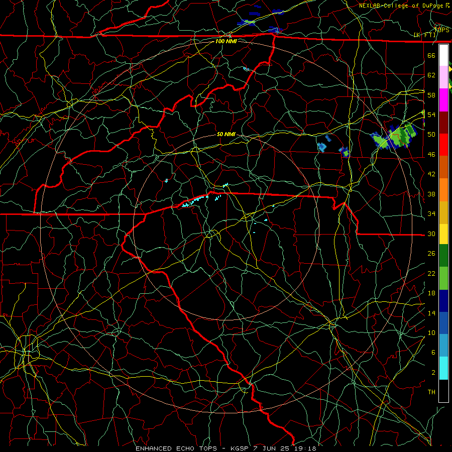Click the light green legend swatch
Screen dimensions: 452x452
pos(443,278)
